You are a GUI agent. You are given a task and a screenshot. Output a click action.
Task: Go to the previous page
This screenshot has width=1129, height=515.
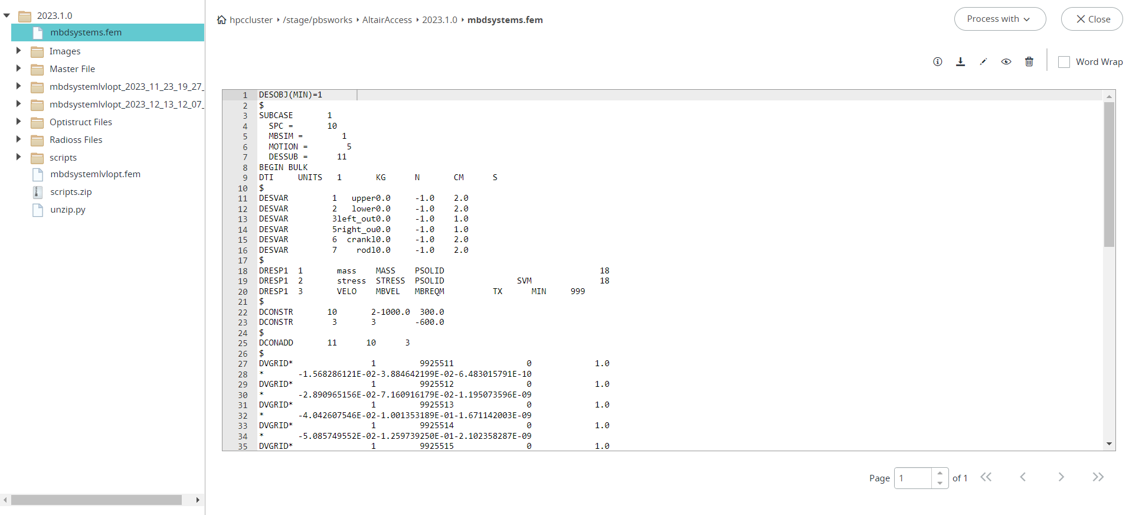pyautogui.click(x=1023, y=477)
